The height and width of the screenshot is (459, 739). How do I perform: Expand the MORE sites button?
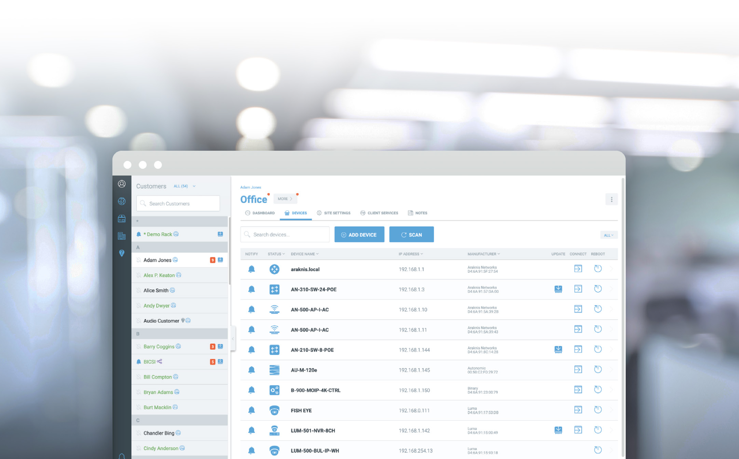point(285,199)
